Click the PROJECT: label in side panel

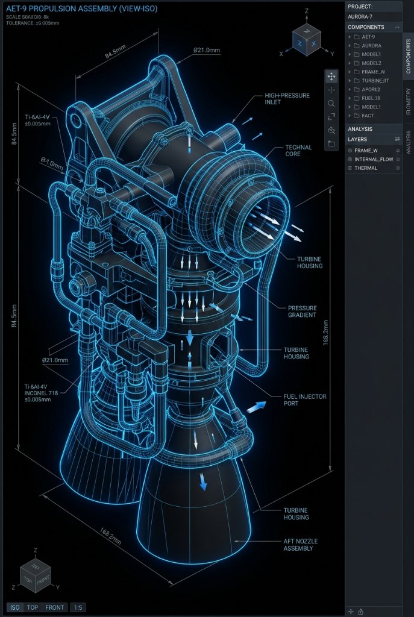pyautogui.click(x=360, y=7)
